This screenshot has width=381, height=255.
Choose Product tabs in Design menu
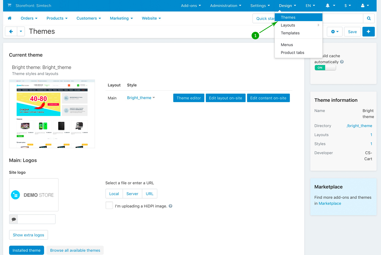tap(292, 53)
